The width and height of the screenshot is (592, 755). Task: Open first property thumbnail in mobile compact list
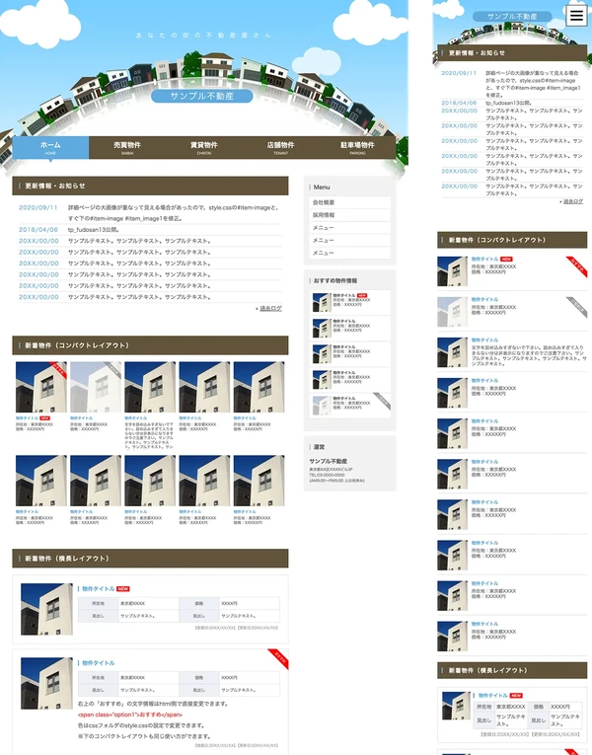[452, 271]
